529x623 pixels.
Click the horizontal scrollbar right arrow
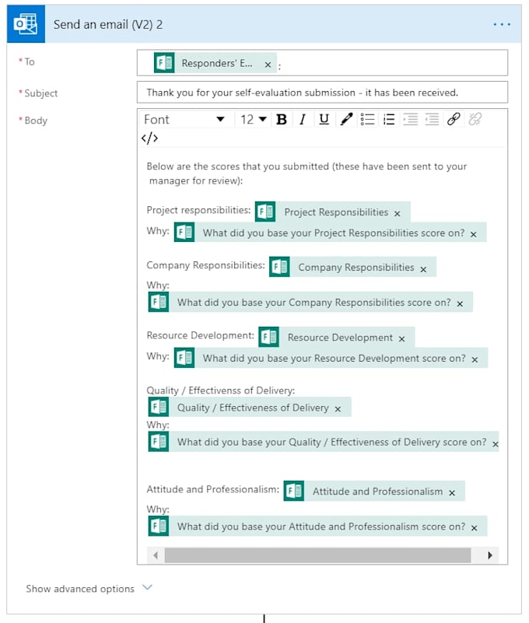pos(490,555)
